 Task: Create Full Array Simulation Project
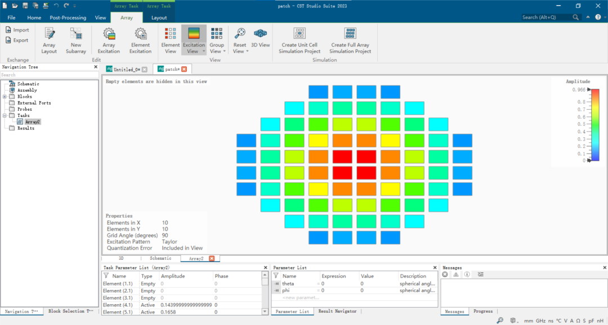click(x=350, y=40)
